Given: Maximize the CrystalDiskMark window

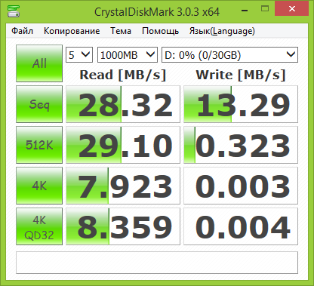Looking at the screenshot, I should (265, 9).
